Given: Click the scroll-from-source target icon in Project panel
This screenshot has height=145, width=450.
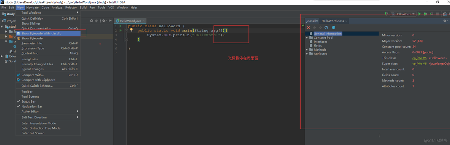Looking at the screenshot, I should point(92,21).
